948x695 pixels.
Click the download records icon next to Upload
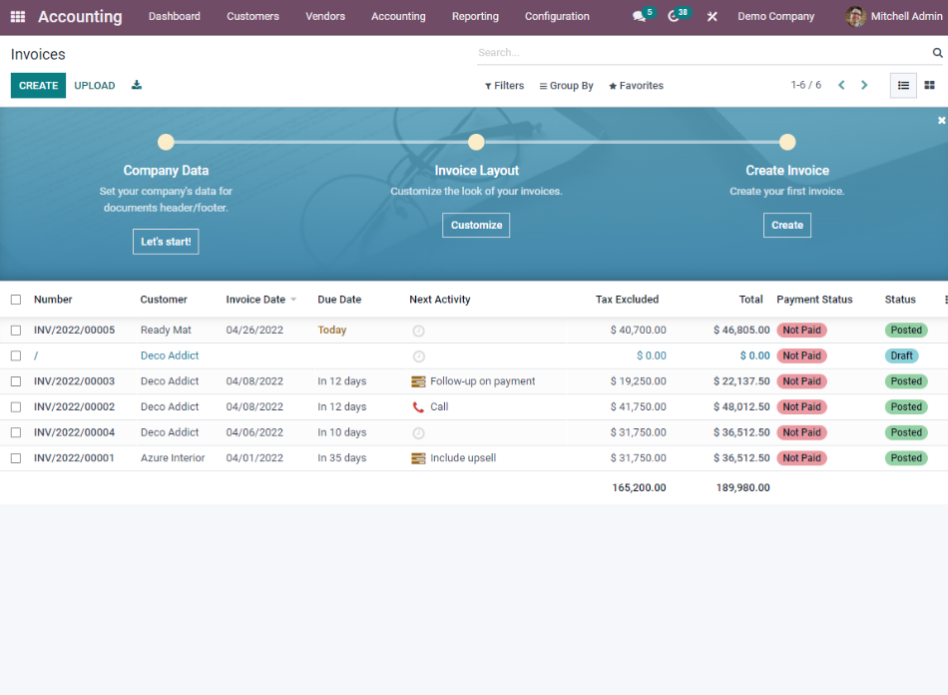(x=136, y=85)
